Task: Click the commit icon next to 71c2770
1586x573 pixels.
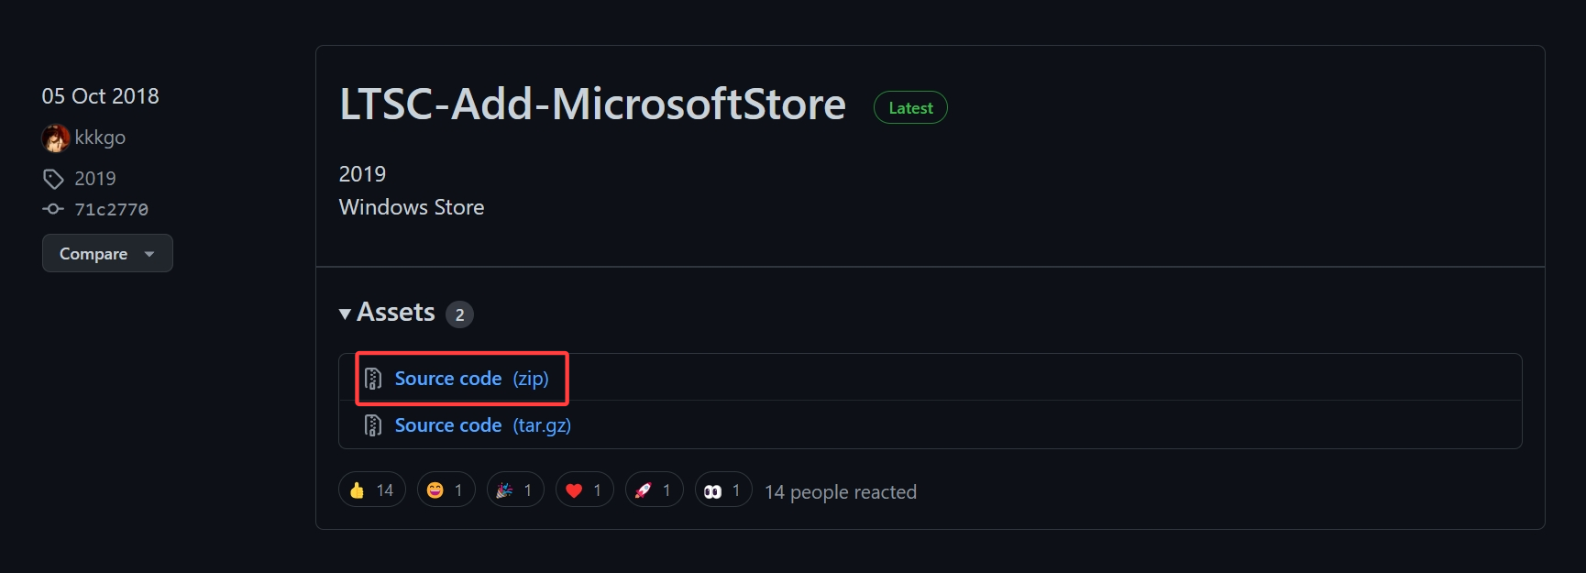Action: [x=53, y=209]
